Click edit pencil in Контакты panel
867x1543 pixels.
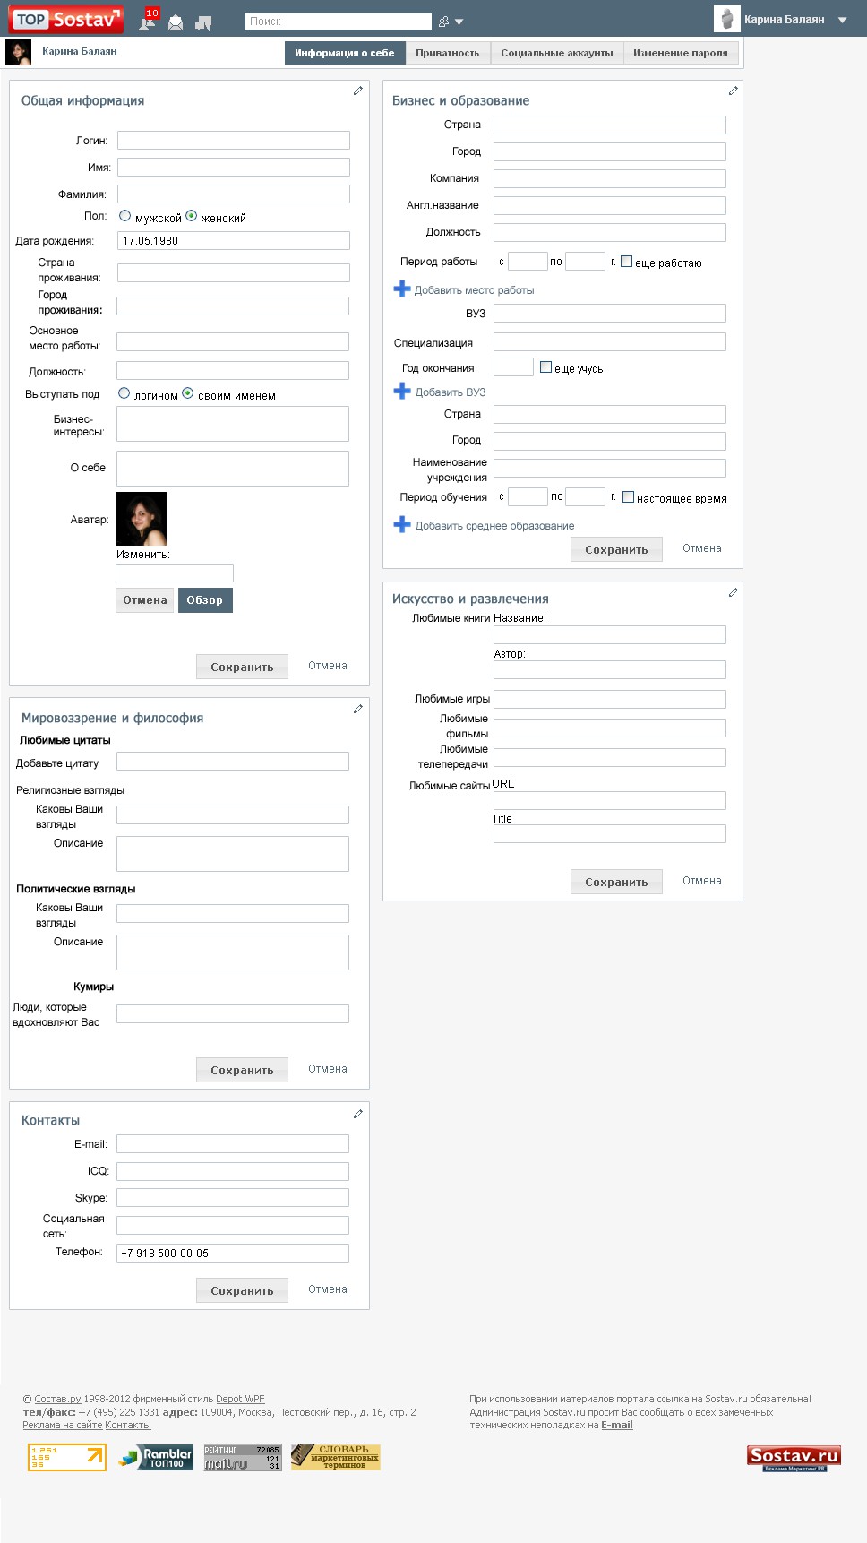point(358,1114)
